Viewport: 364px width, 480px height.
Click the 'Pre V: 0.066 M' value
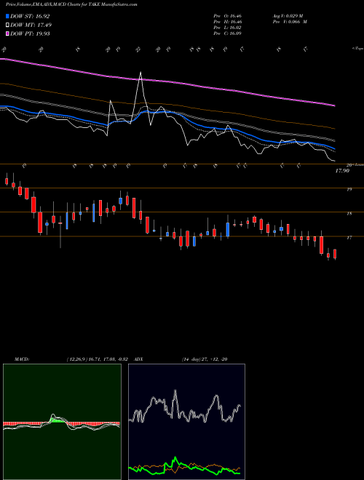pos(290,22)
